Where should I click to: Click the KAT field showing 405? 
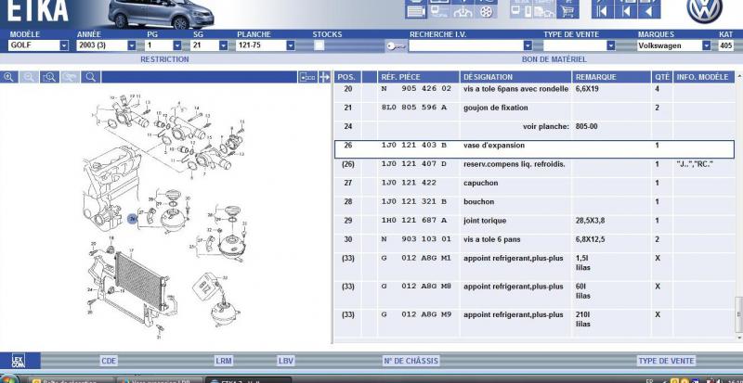pos(726,45)
